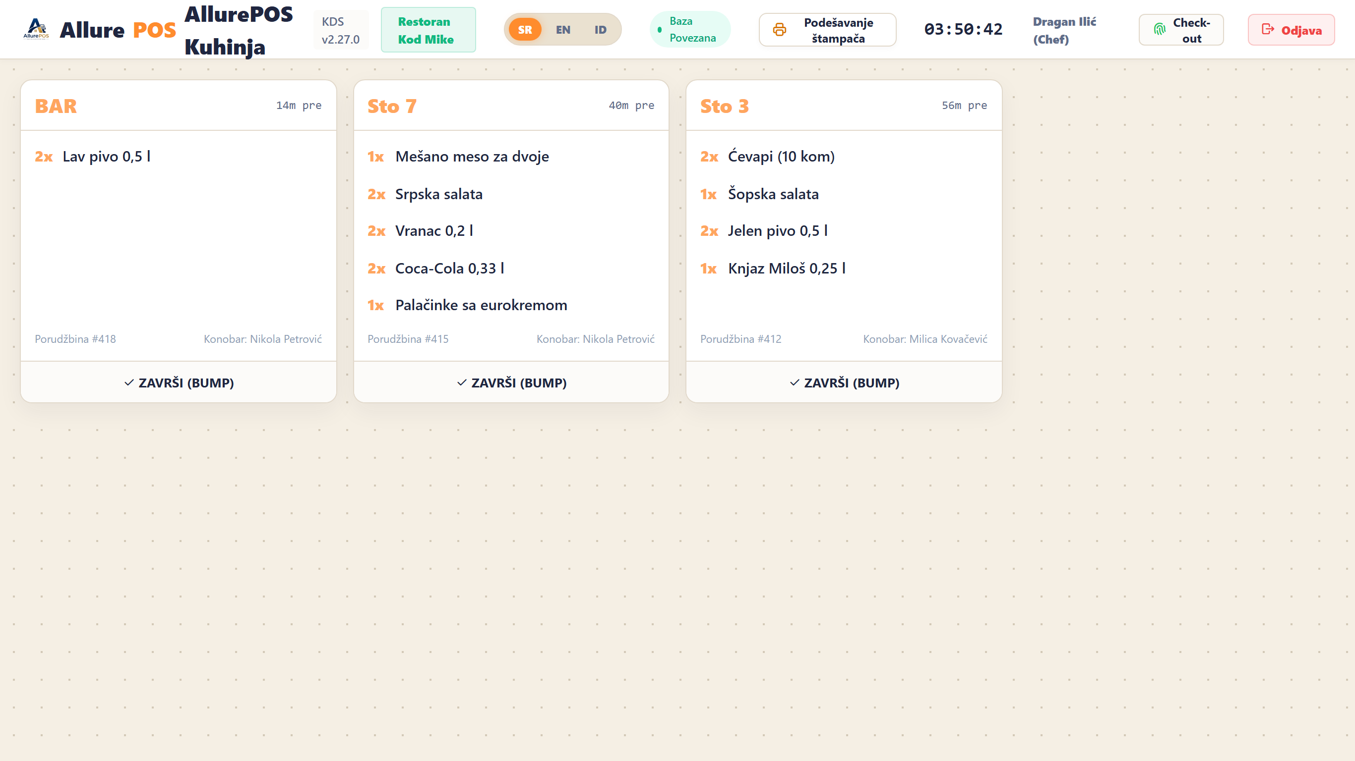Viewport: 1355px width, 761px height.
Task: Click the Vranac 0,2 l item
Action: [434, 231]
